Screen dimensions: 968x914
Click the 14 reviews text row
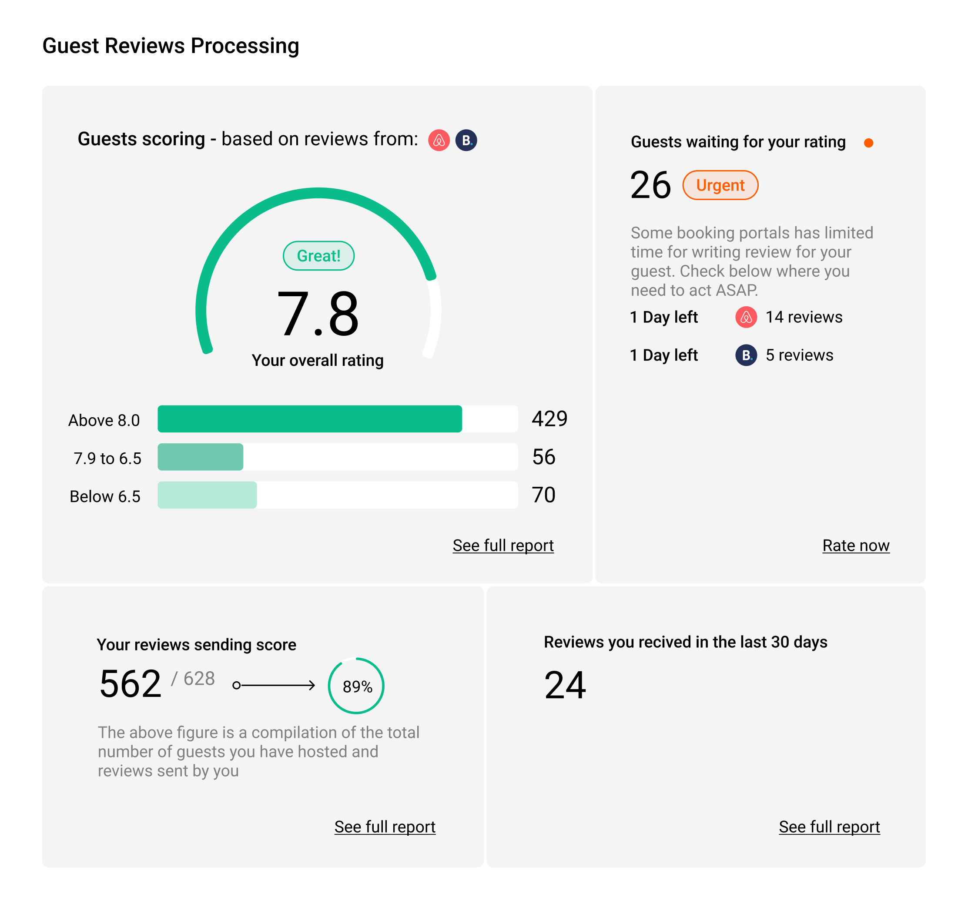[804, 317]
